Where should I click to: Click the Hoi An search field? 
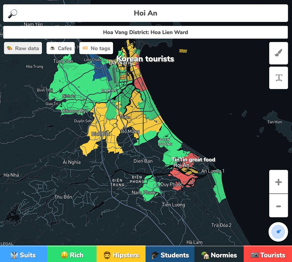pyautogui.click(x=145, y=13)
